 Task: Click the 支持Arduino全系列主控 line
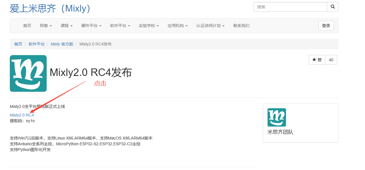point(75,144)
